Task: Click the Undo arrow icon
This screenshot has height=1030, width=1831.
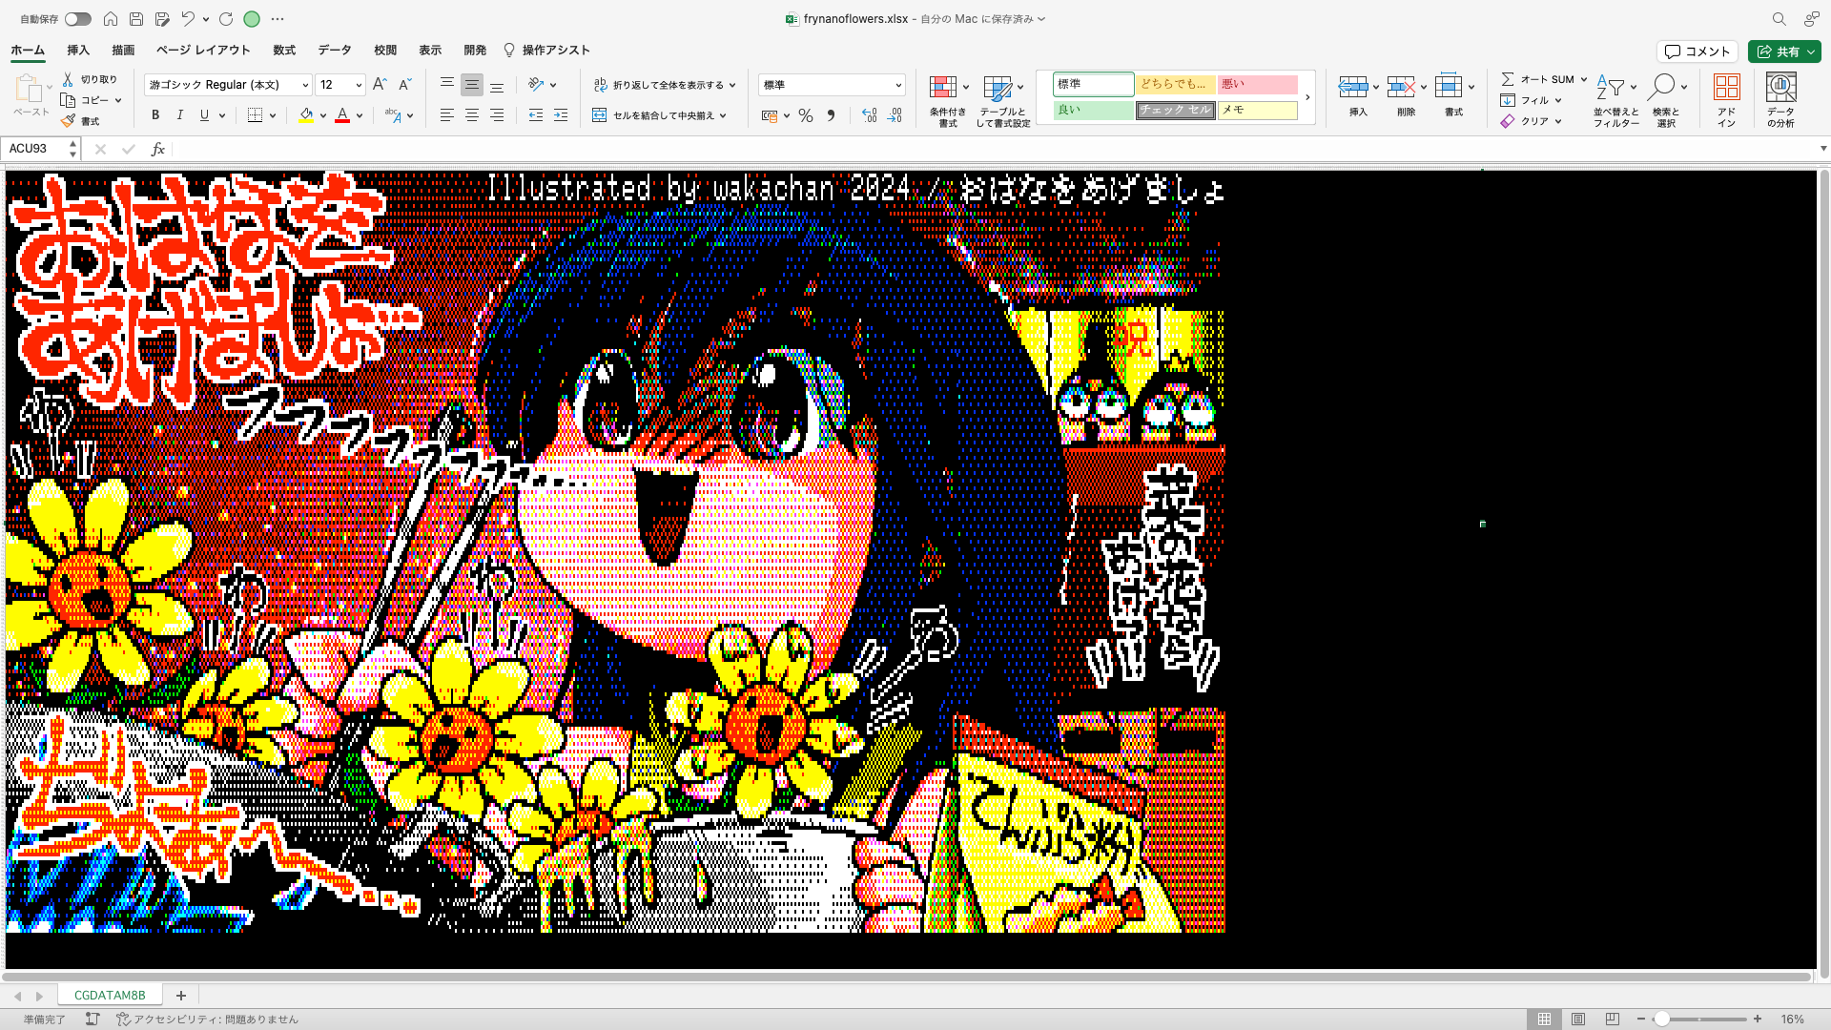Action: (188, 19)
